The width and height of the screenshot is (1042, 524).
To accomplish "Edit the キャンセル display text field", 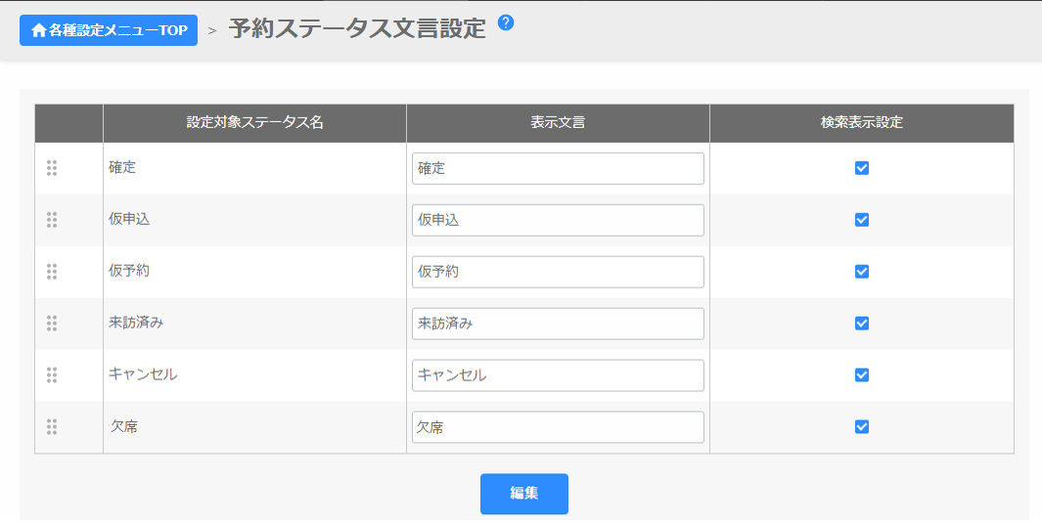I will (x=558, y=375).
